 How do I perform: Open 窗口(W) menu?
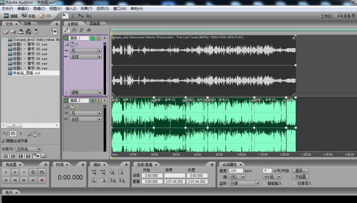pos(120,9)
